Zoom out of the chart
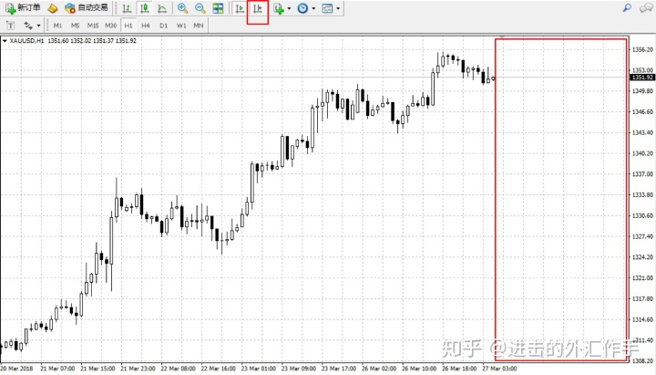Image resolution: width=656 pixels, height=375 pixels. click(200, 8)
